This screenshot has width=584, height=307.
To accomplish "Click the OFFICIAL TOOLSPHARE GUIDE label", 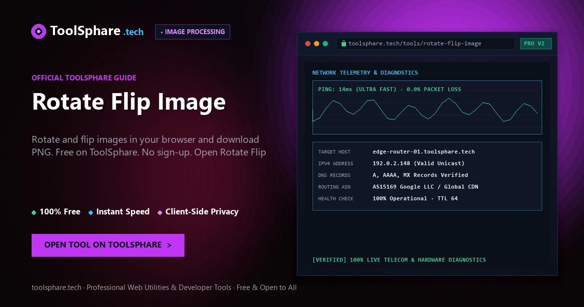I will click(x=84, y=77).
